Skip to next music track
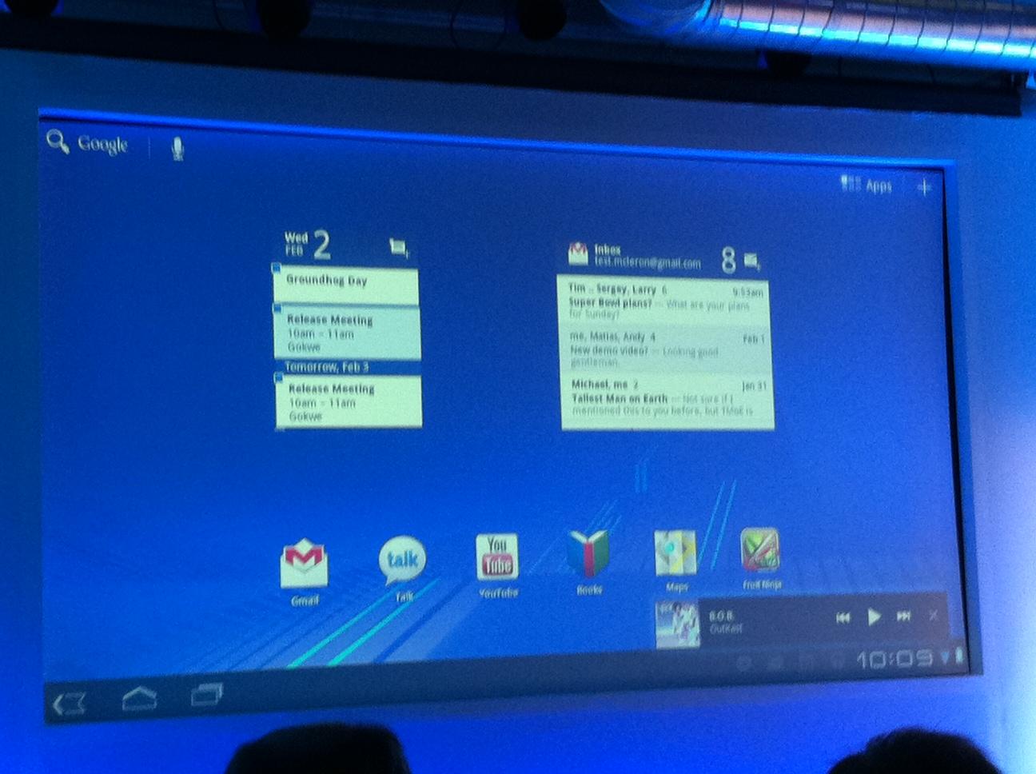1036x774 pixels. pos(903,616)
